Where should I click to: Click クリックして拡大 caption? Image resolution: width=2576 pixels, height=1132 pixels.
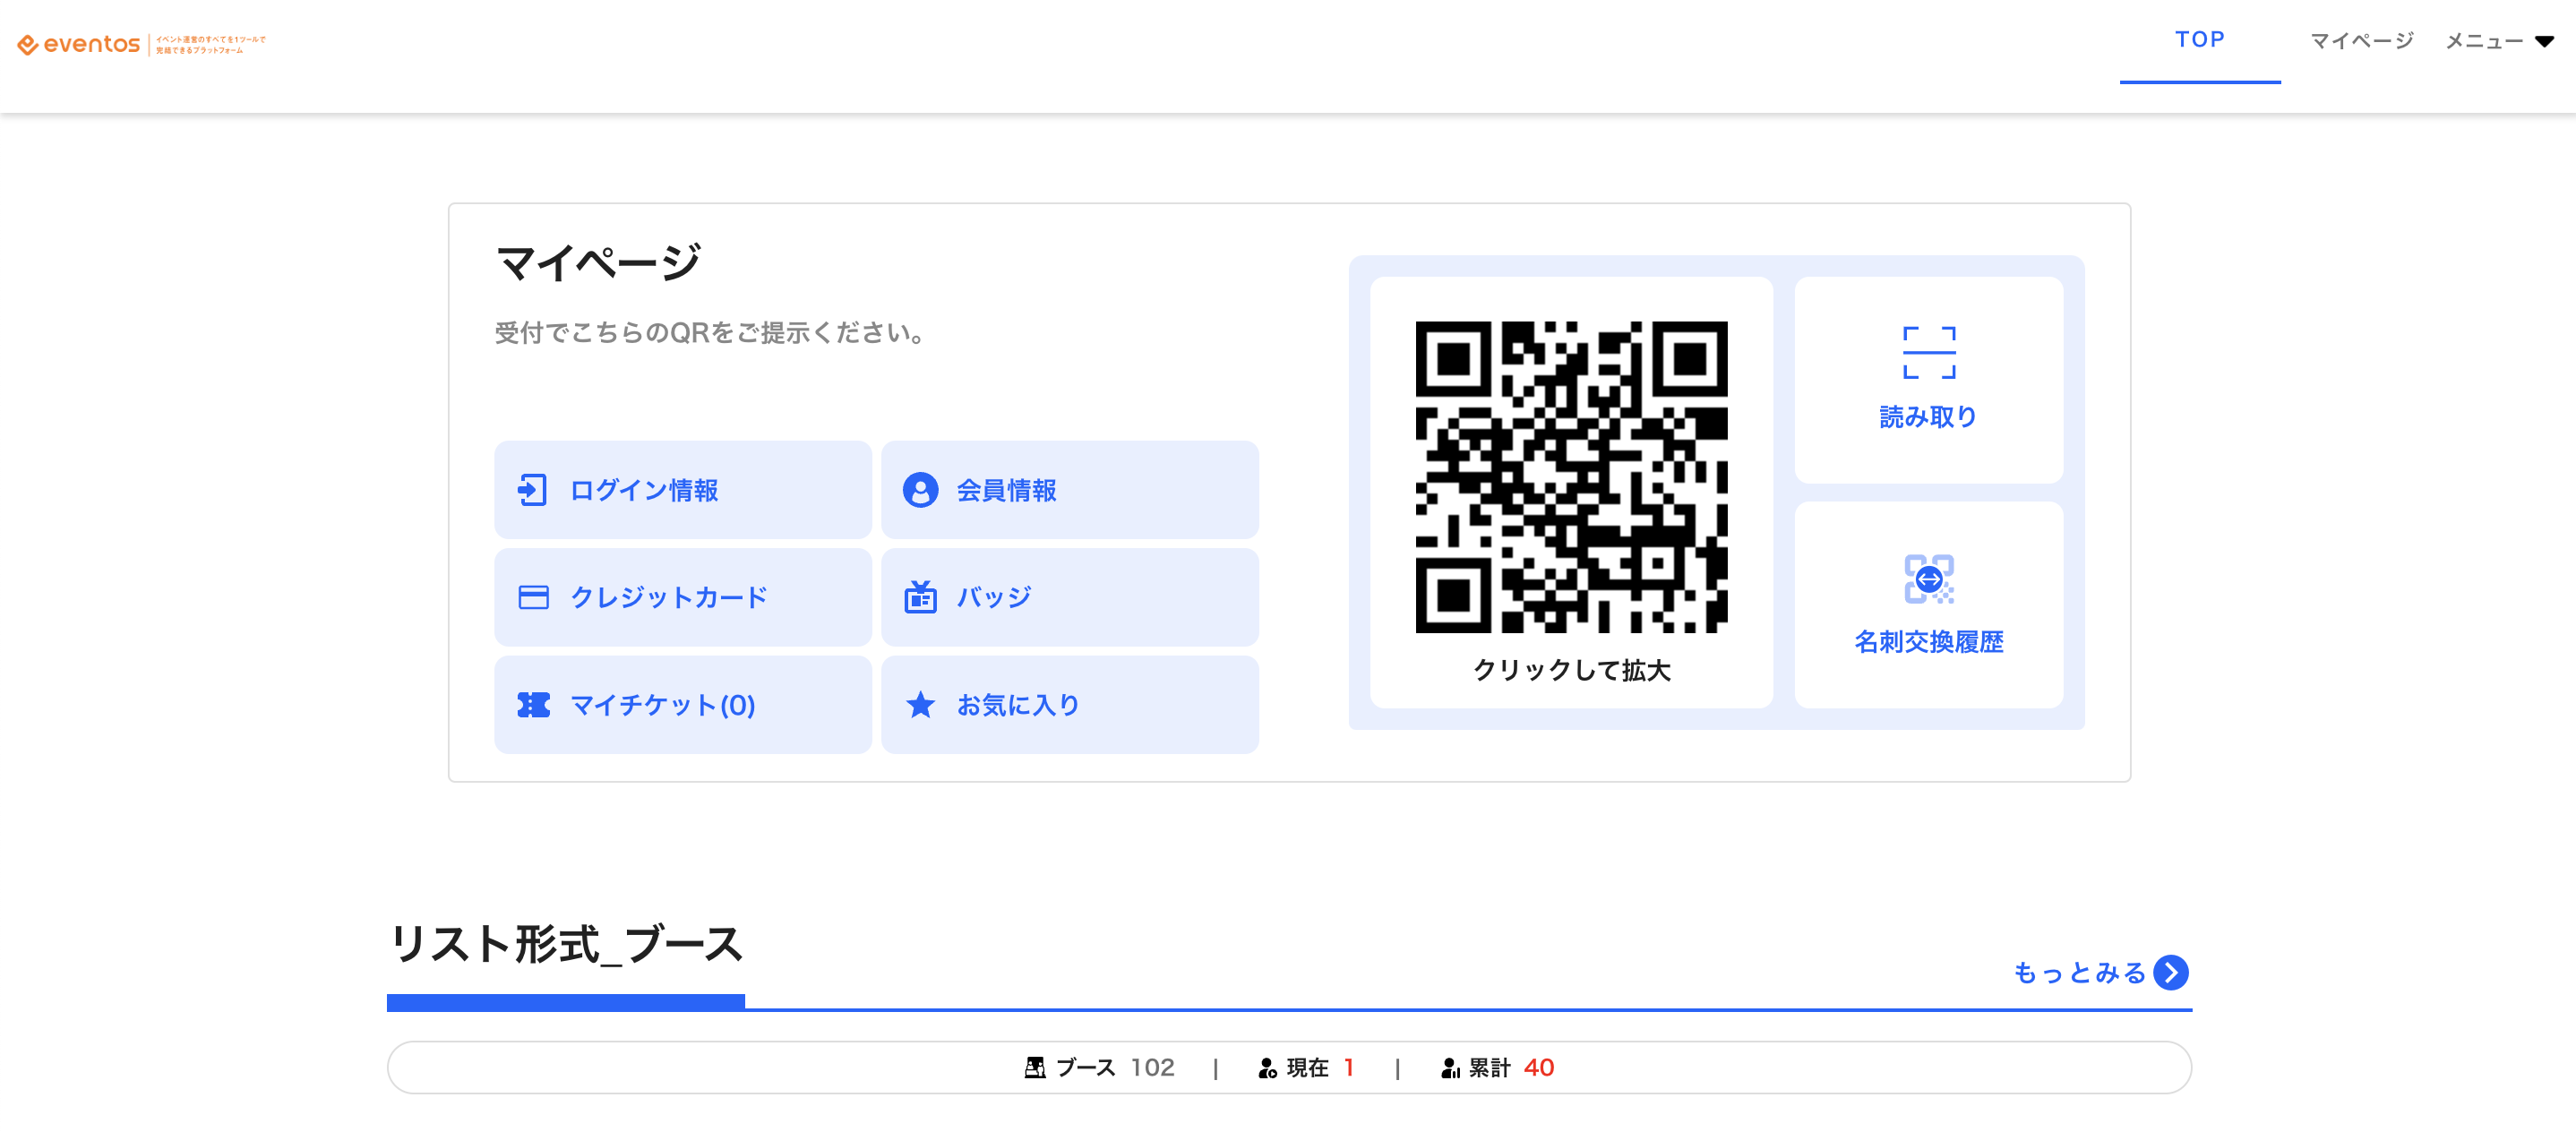coord(1571,670)
